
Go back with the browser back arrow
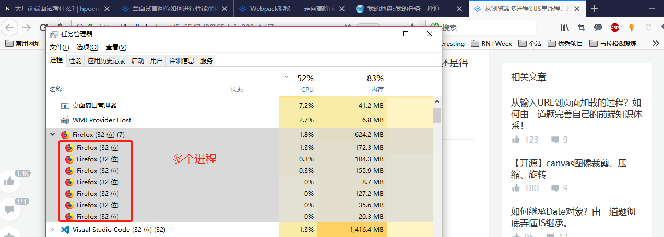point(10,28)
